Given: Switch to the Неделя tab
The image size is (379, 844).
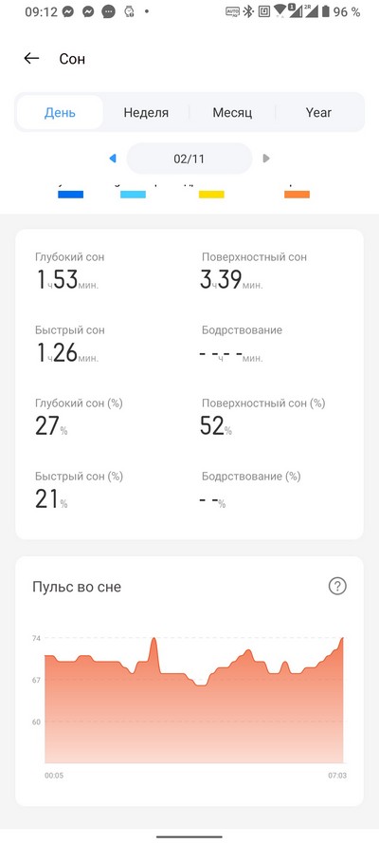Looking at the screenshot, I should [146, 112].
